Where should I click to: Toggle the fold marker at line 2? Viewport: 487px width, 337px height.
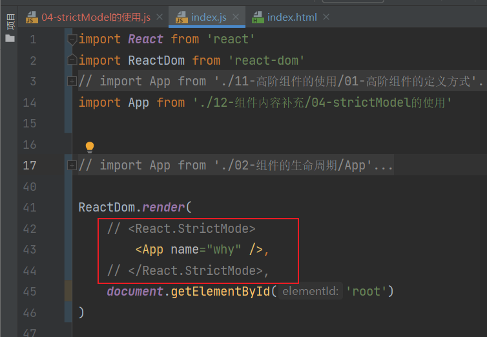pyautogui.click(x=72, y=60)
